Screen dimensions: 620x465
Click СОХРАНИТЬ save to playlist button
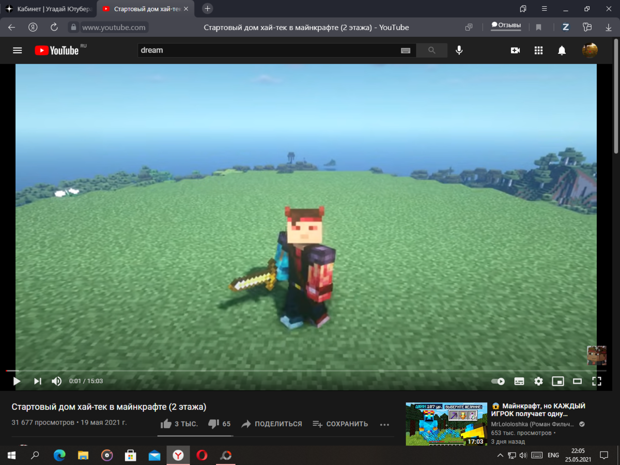click(x=340, y=424)
